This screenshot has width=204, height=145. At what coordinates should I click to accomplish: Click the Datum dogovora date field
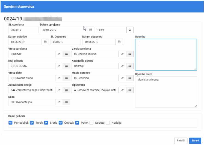click(99, 42)
